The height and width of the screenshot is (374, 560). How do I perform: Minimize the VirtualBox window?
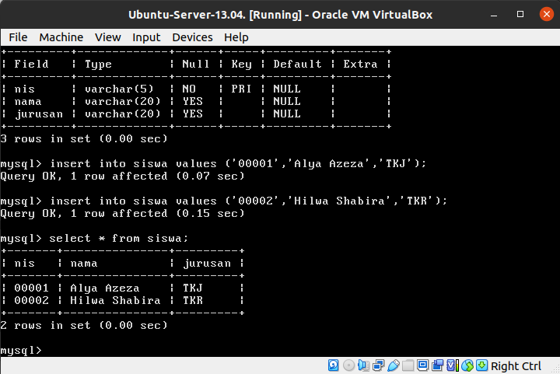(494, 15)
